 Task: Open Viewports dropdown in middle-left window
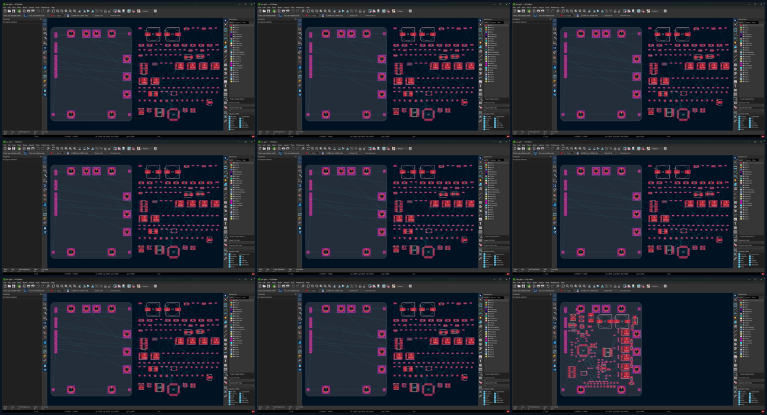click(241, 247)
